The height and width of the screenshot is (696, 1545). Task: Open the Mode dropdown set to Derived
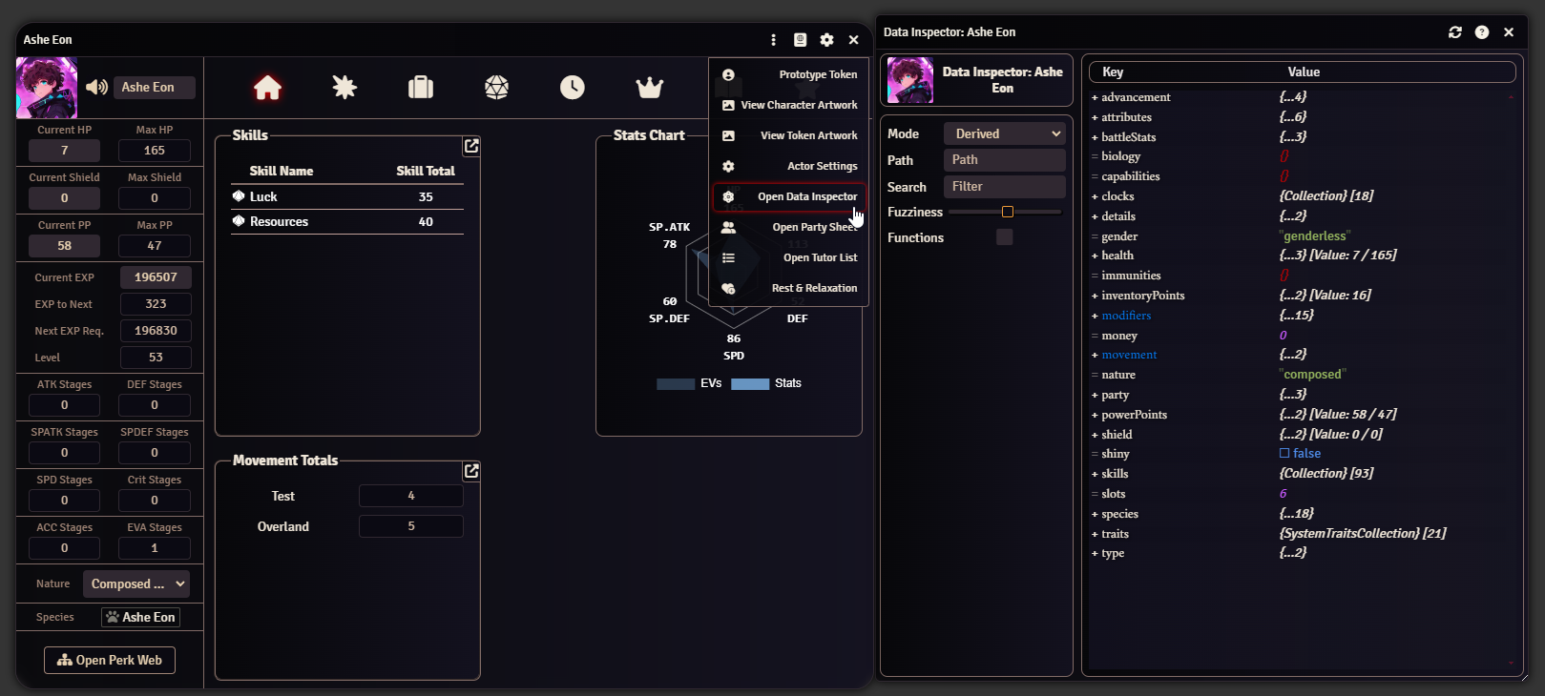click(1004, 133)
